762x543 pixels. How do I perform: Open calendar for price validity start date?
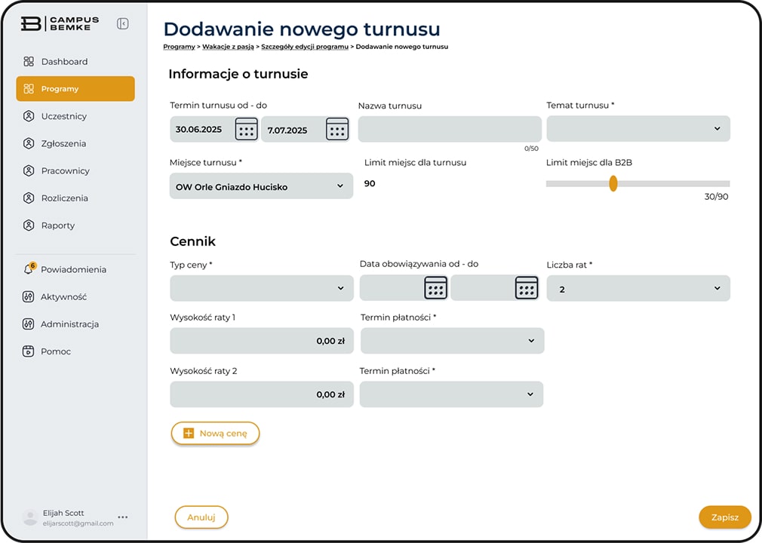pyautogui.click(x=435, y=287)
